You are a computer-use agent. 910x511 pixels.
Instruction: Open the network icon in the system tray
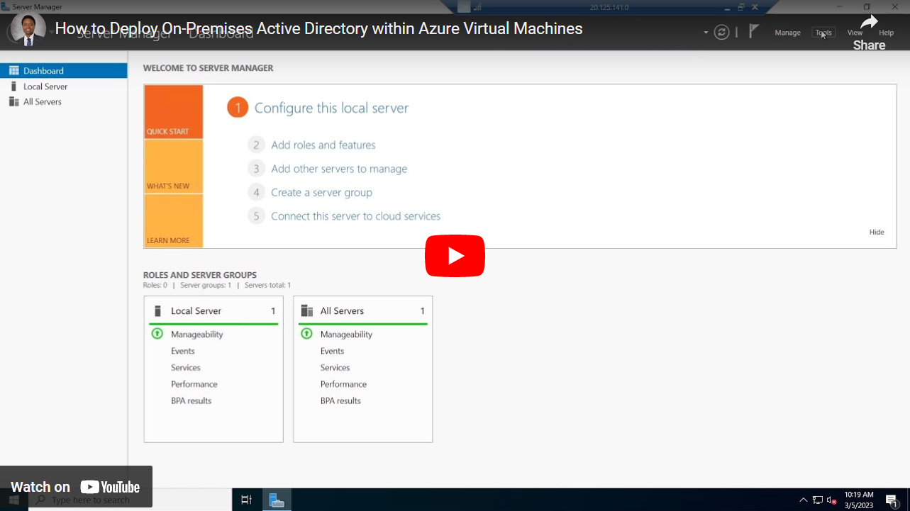pyautogui.click(x=816, y=499)
